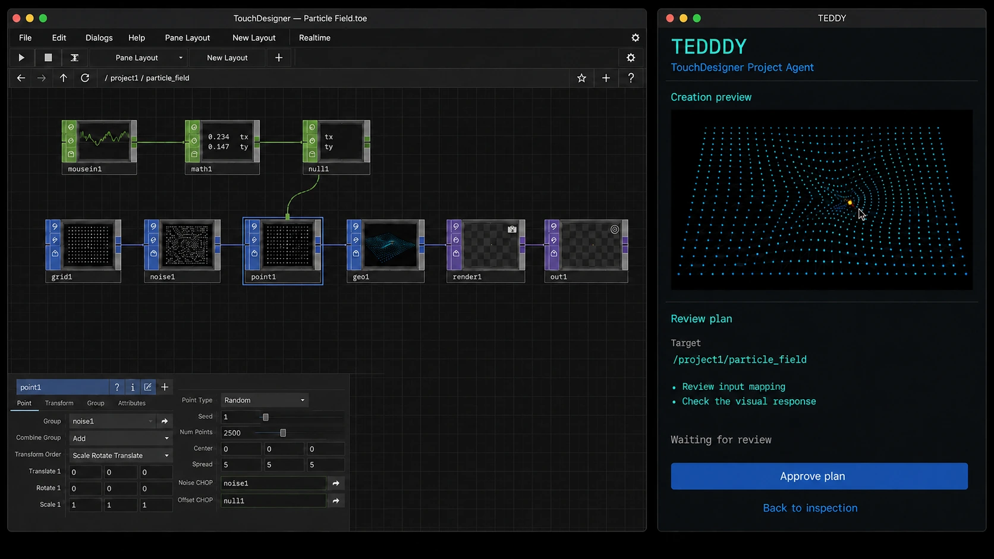The image size is (994, 559).
Task: Click Realtime in the menu bar
Action: tap(314, 37)
